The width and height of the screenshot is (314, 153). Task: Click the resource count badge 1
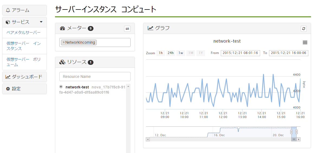point(90,62)
